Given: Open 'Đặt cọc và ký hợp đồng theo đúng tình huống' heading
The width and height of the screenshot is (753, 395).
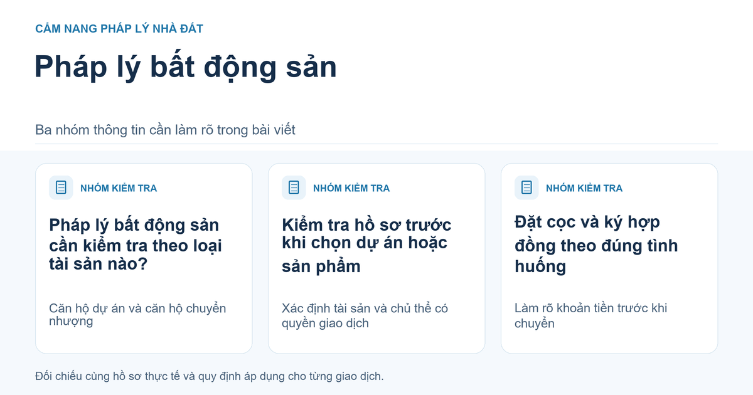Looking at the screenshot, I should [x=596, y=245].
